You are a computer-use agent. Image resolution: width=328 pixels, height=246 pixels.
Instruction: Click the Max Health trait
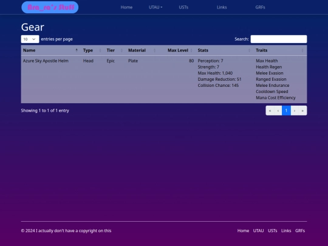tap(267, 61)
